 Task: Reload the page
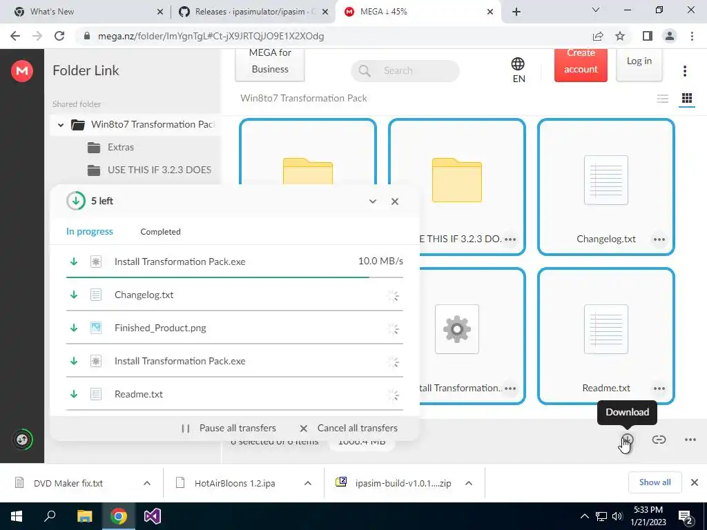pyautogui.click(x=59, y=36)
